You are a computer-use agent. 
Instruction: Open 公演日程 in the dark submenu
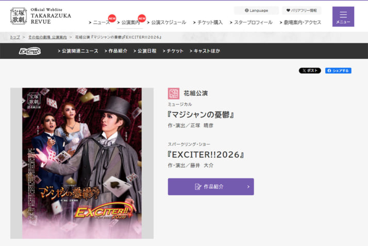[x=145, y=51]
